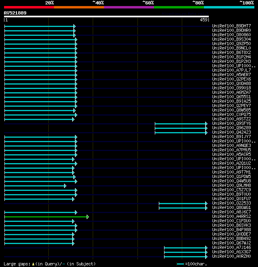Image resolution: width=258 pixels, height=267 pixels.
Task: Select hit label UniRef100_Q0DDE7
Action: point(231,234)
